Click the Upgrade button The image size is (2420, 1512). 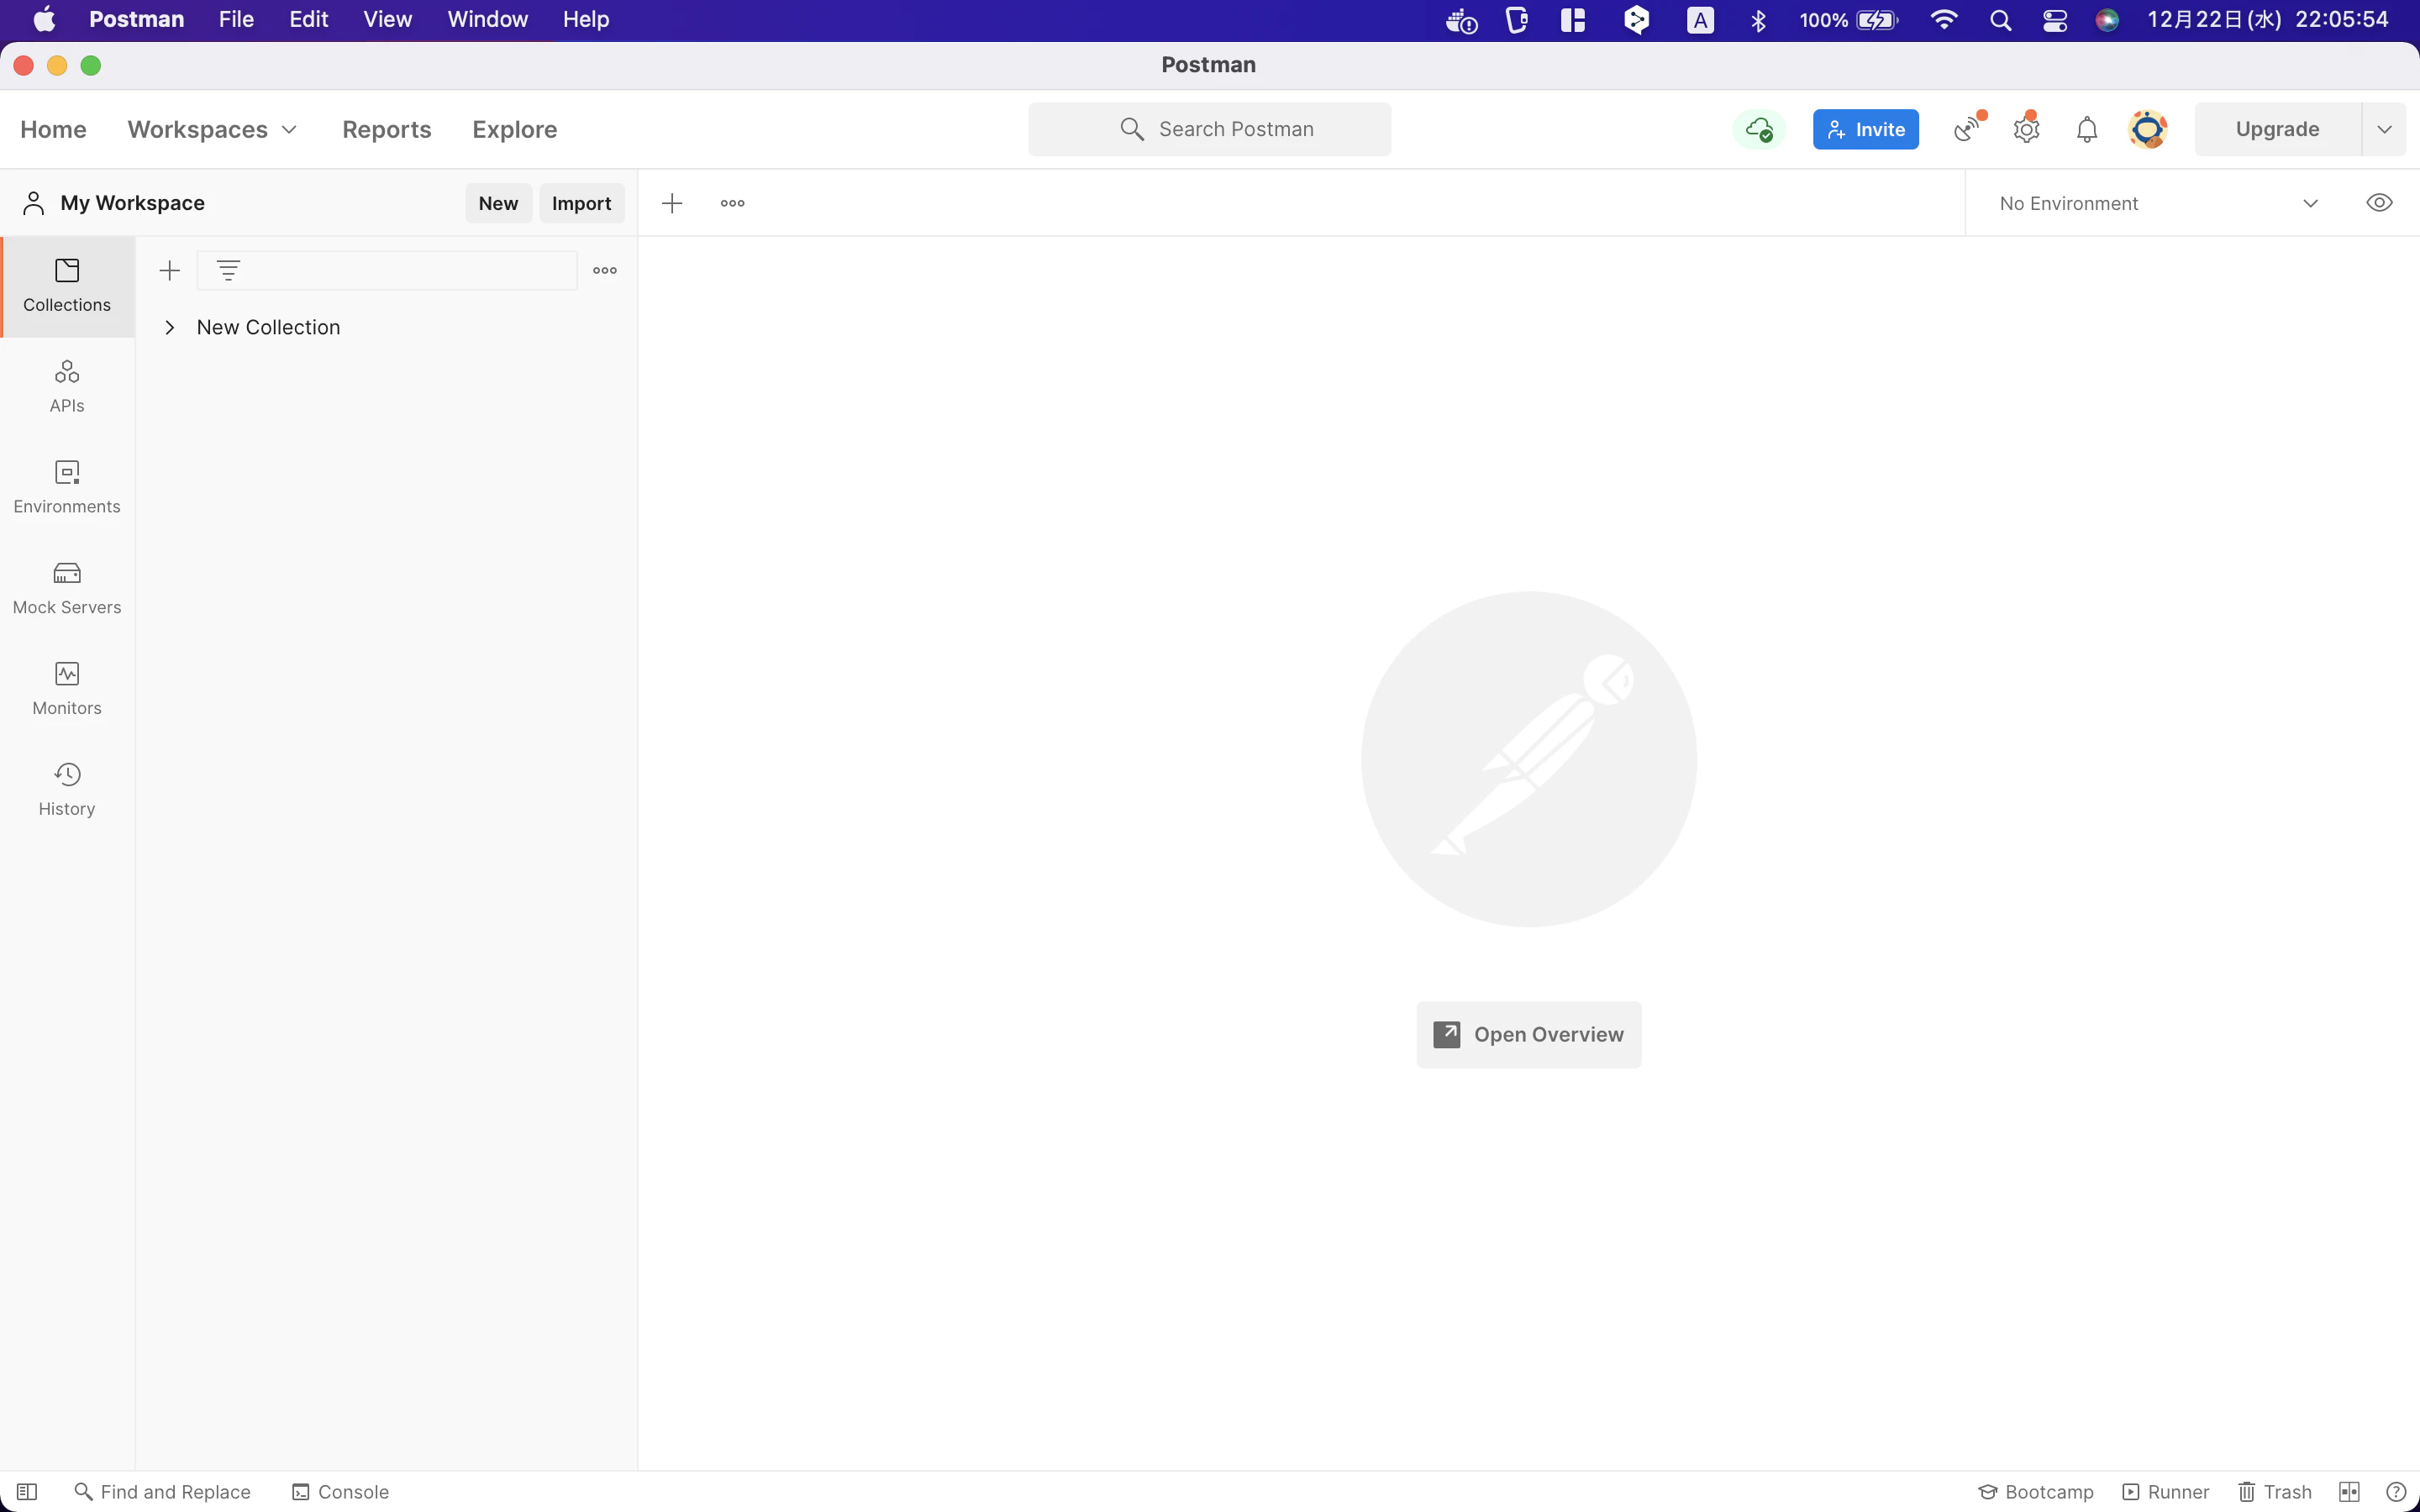[2278, 129]
